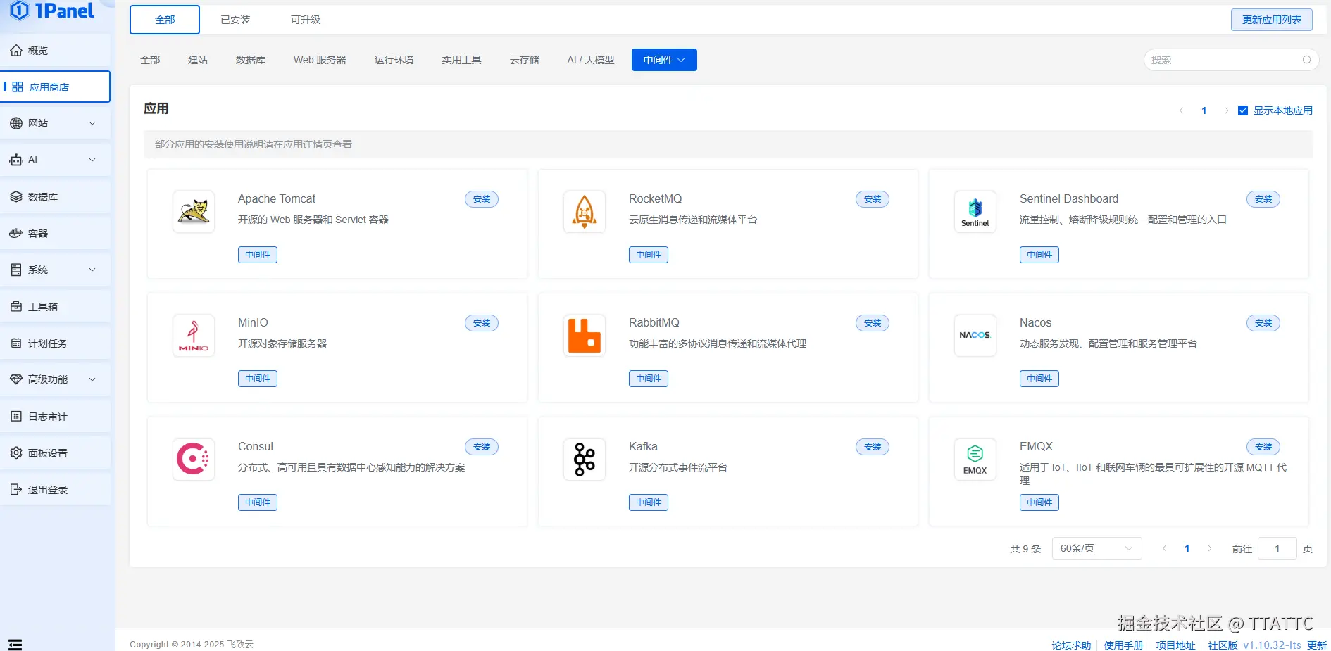The height and width of the screenshot is (651, 1331).
Task: Install RabbitMQ via 安装 button
Action: click(873, 323)
